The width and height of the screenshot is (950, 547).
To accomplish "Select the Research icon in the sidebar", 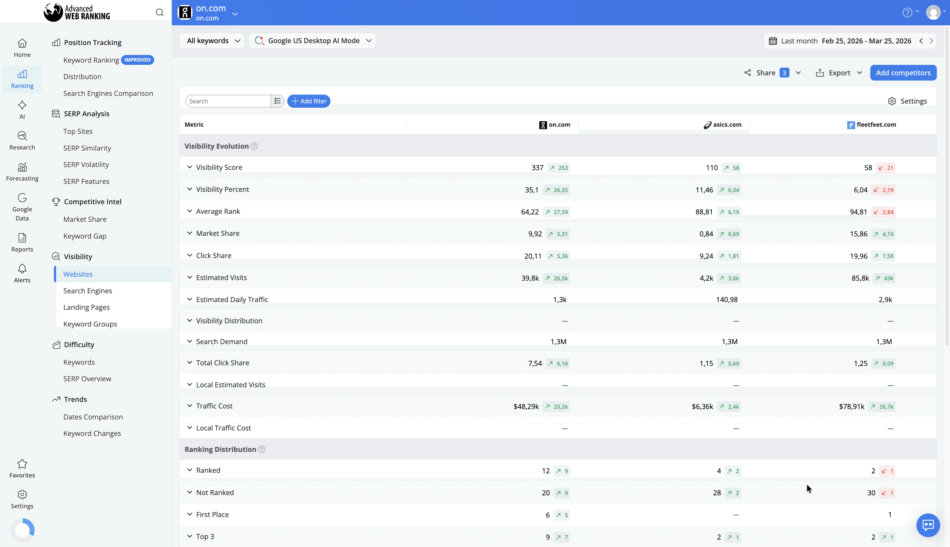I will tap(22, 140).
